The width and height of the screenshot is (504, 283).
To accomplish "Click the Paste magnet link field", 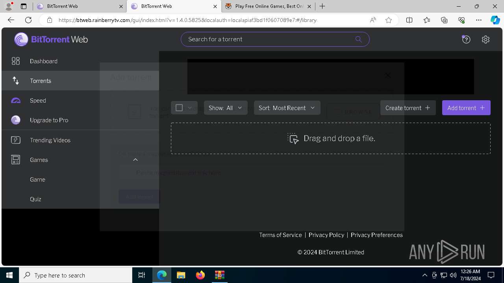I will tap(252, 173).
